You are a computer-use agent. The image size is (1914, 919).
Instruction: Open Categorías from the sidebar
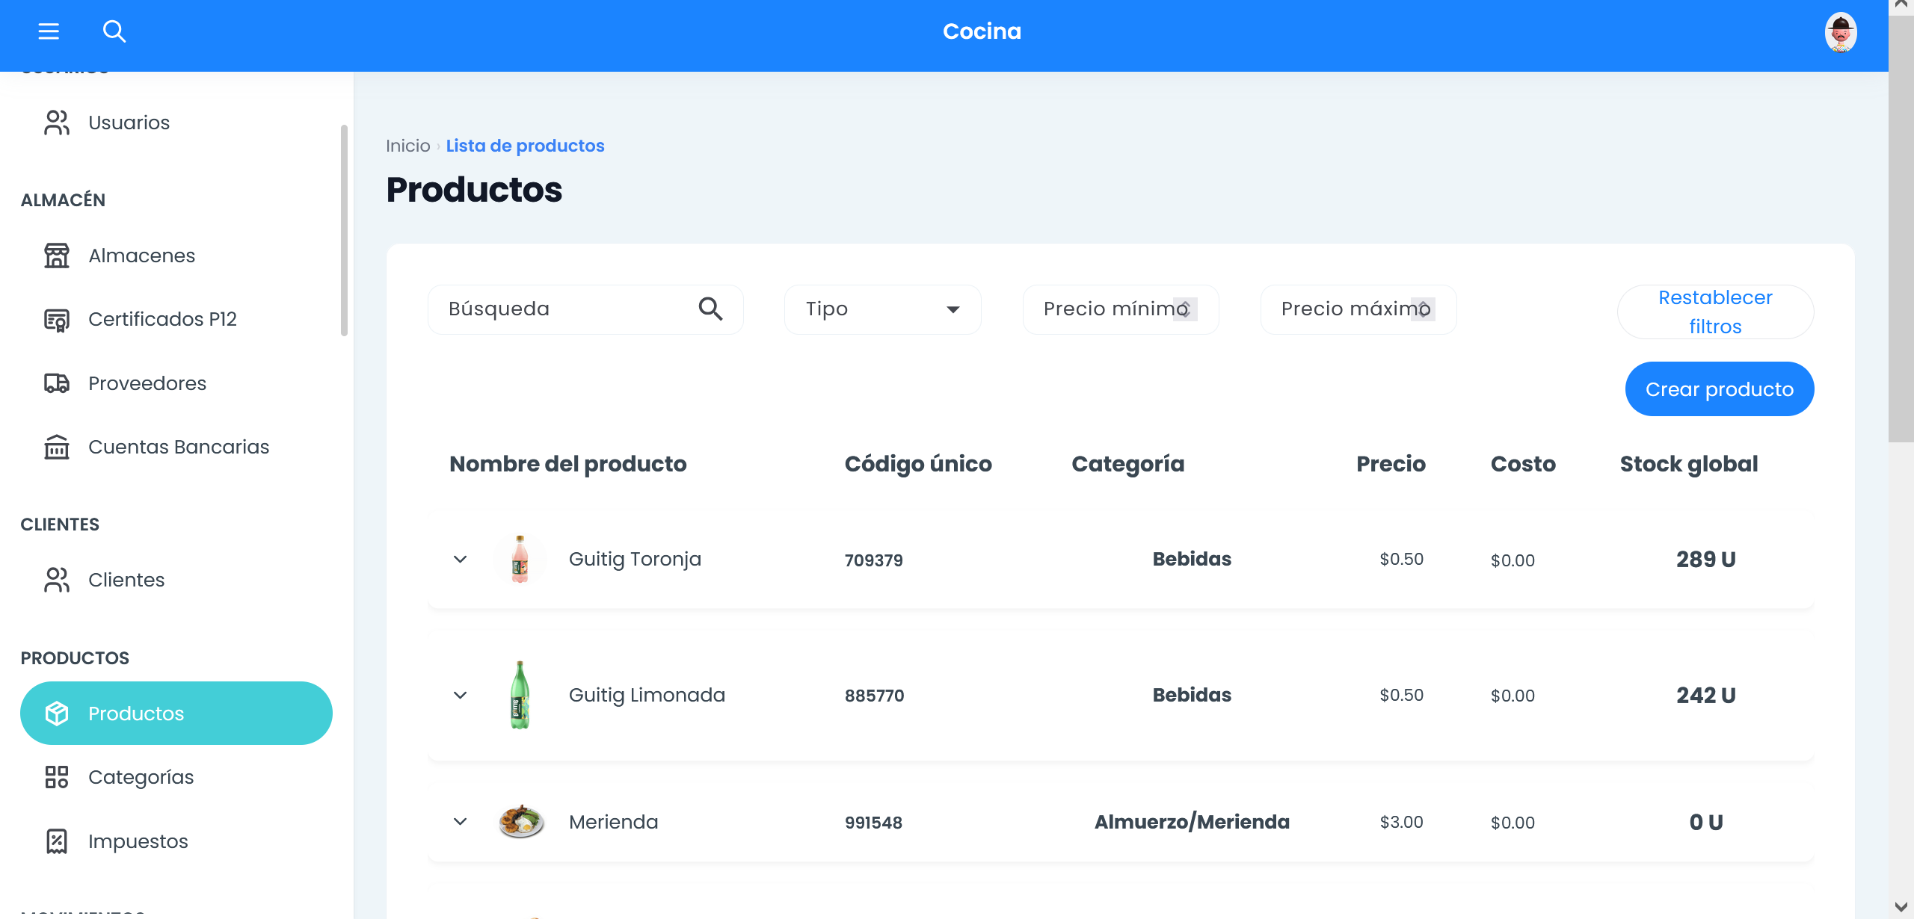pos(176,777)
